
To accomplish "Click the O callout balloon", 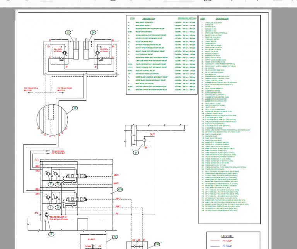I will point(58,185).
